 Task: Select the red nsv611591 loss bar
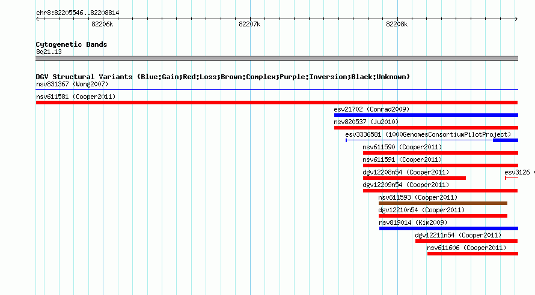(441, 165)
